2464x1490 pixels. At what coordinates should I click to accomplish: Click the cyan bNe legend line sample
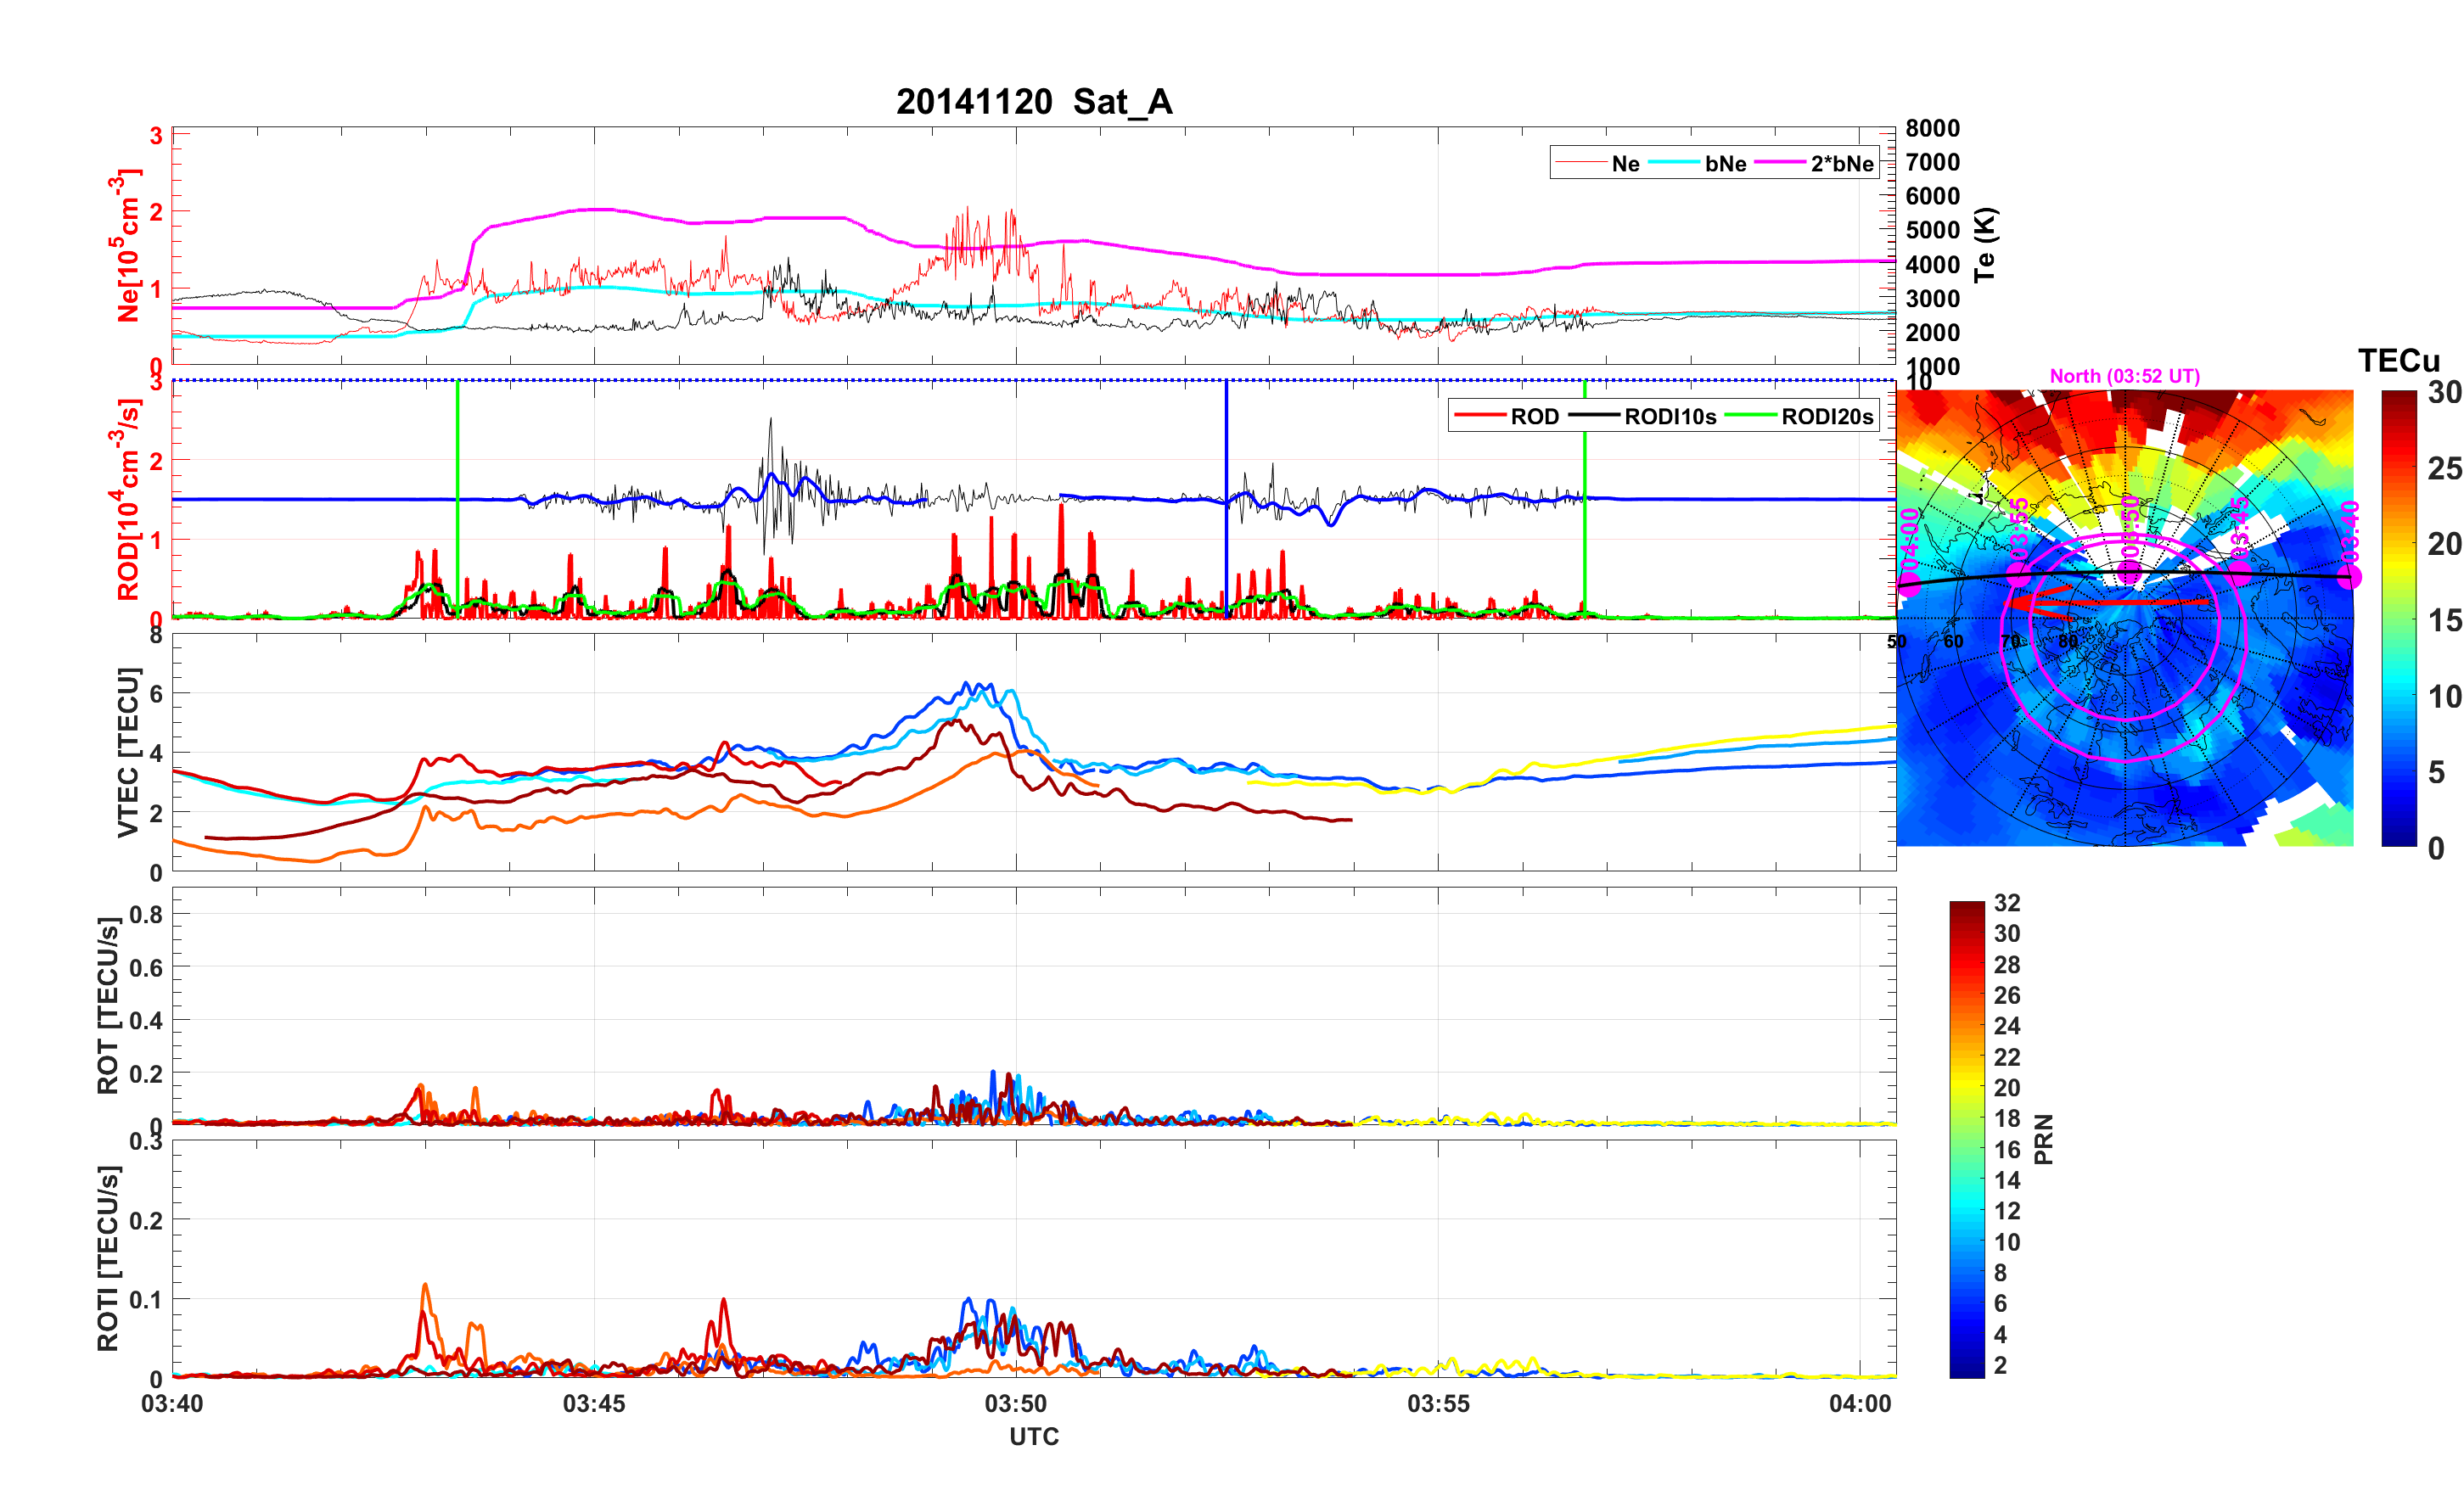[1674, 163]
